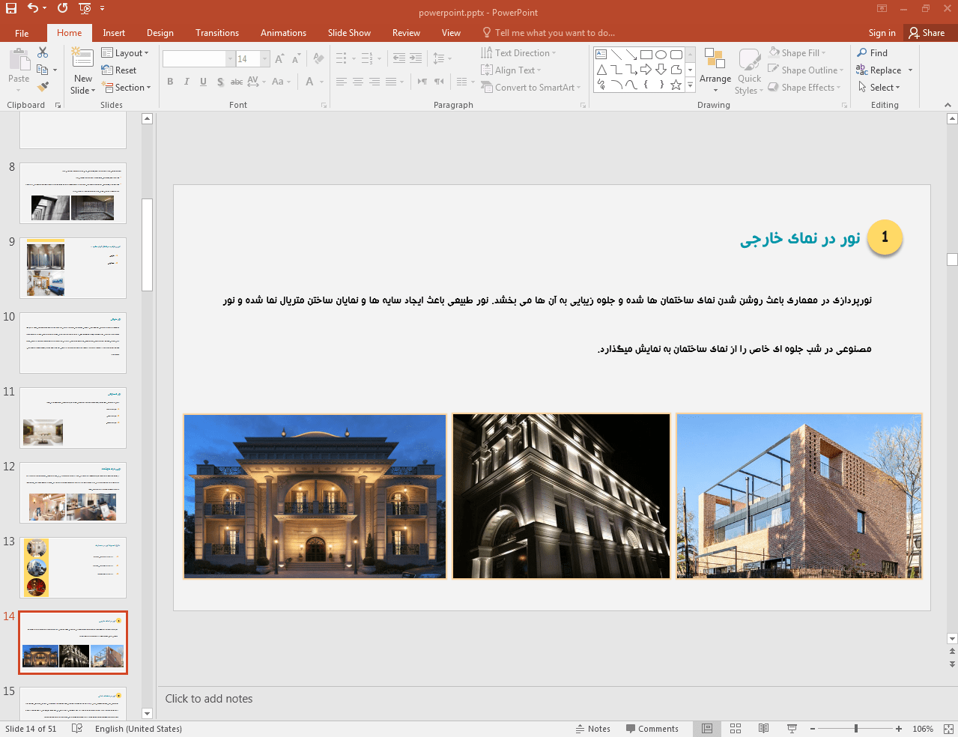Open the Find tool
This screenshot has height=737, width=958.
(x=871, y=52)
